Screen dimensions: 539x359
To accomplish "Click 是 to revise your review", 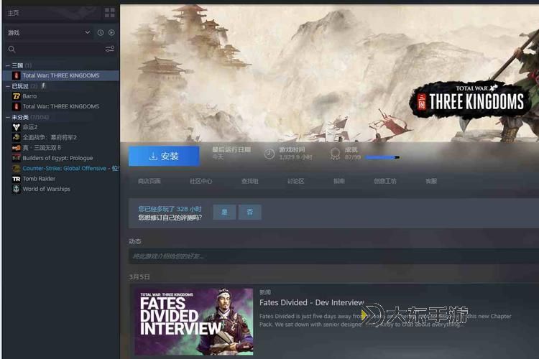I will pyautogui.click(x=224, y=212).
